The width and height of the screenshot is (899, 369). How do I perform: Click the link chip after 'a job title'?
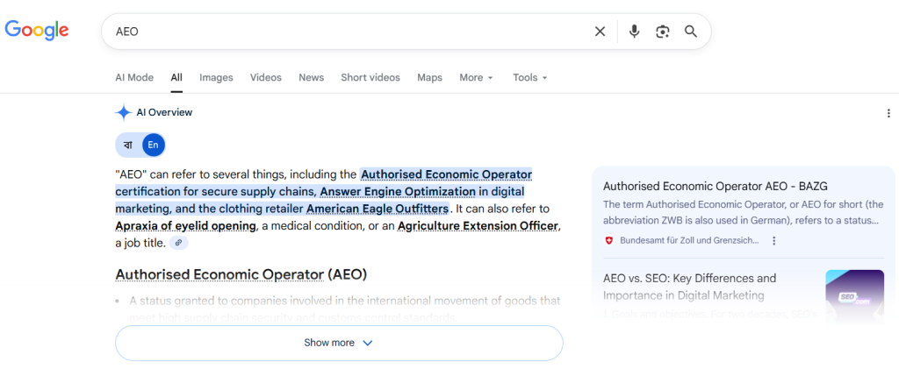pyautogui.click(x=178, y=243)
